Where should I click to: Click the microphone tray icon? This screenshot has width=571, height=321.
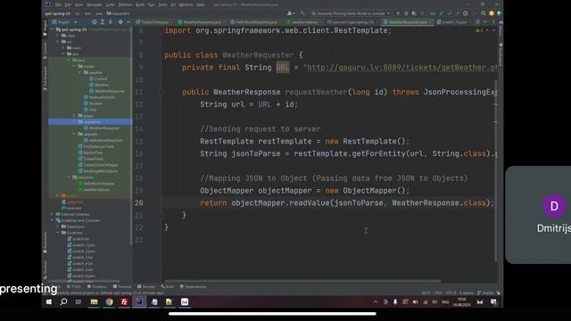395,302
